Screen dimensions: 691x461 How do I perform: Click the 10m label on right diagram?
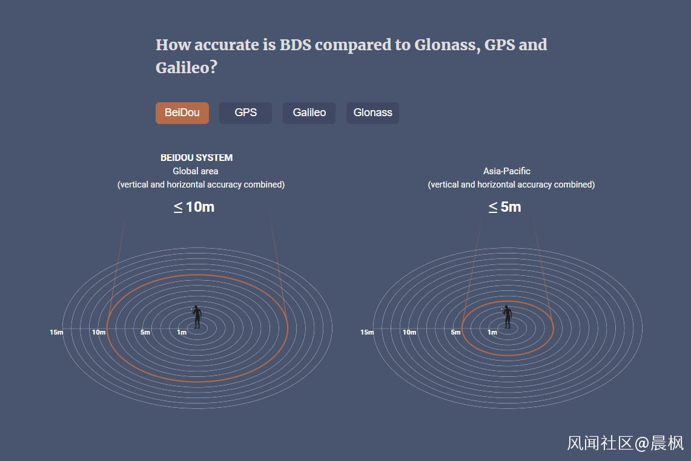click(409, 332)
